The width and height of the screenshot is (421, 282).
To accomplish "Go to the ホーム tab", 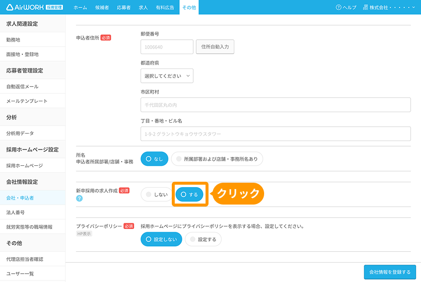I will pyautogui.click(x=80, y=7).
